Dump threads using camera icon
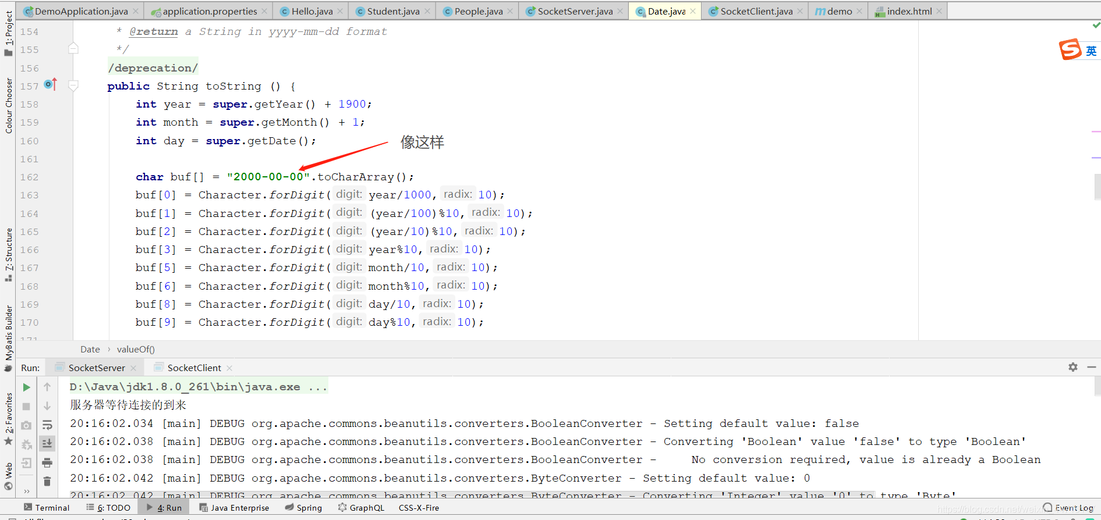 pyautogui.click(x=26, y=425)
